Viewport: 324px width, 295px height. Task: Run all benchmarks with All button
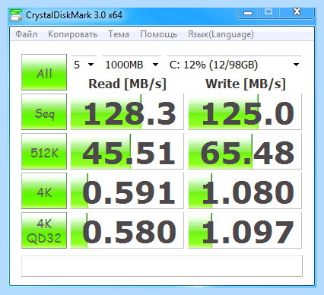point(44,72)
